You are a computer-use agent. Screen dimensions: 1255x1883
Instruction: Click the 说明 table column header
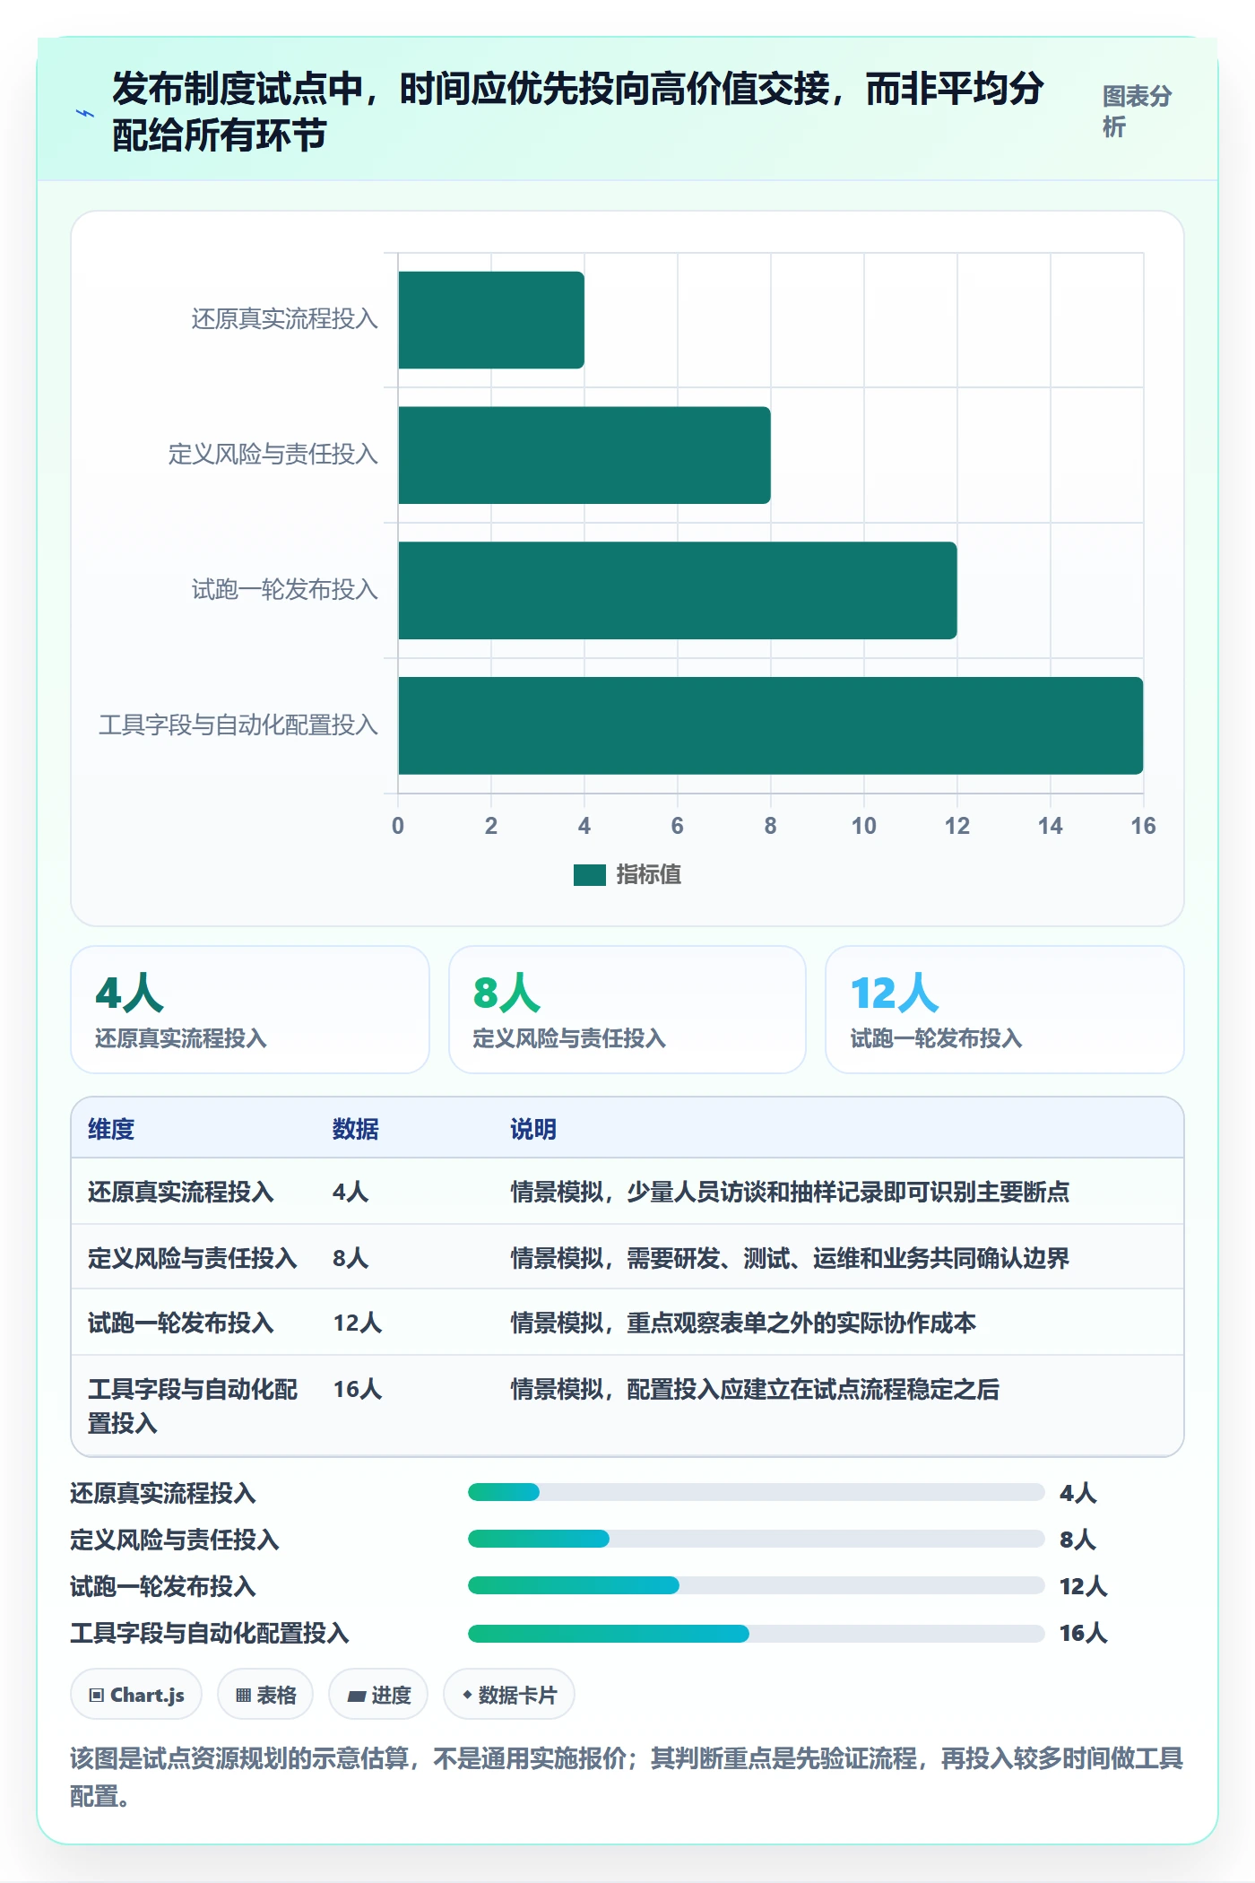pos(533,1129)
